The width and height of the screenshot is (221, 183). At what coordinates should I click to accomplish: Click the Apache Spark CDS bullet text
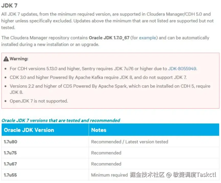point(110,86)
